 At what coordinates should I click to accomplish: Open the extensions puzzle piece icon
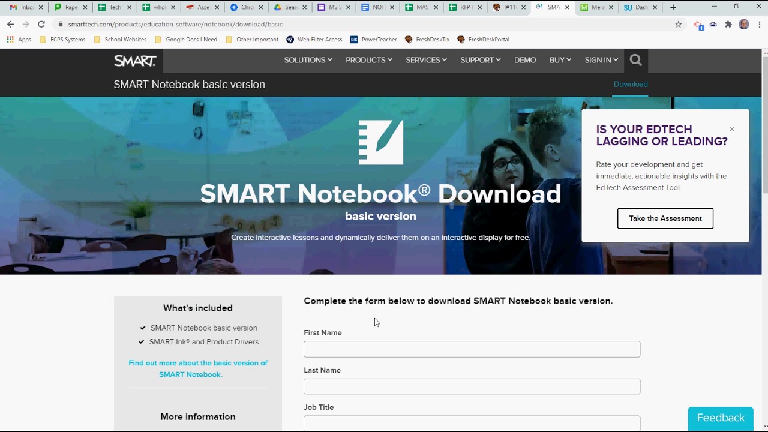click(728, 24)
